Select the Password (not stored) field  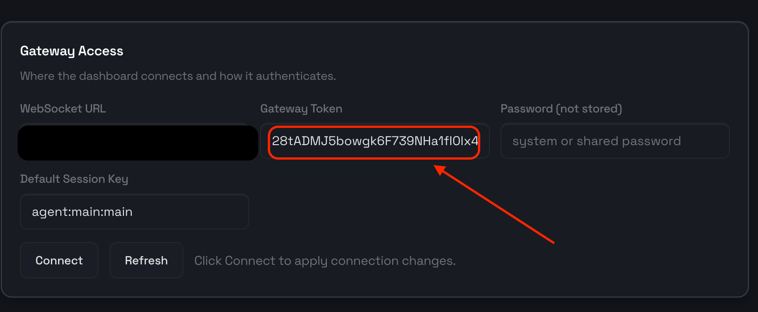coord(615,141)
